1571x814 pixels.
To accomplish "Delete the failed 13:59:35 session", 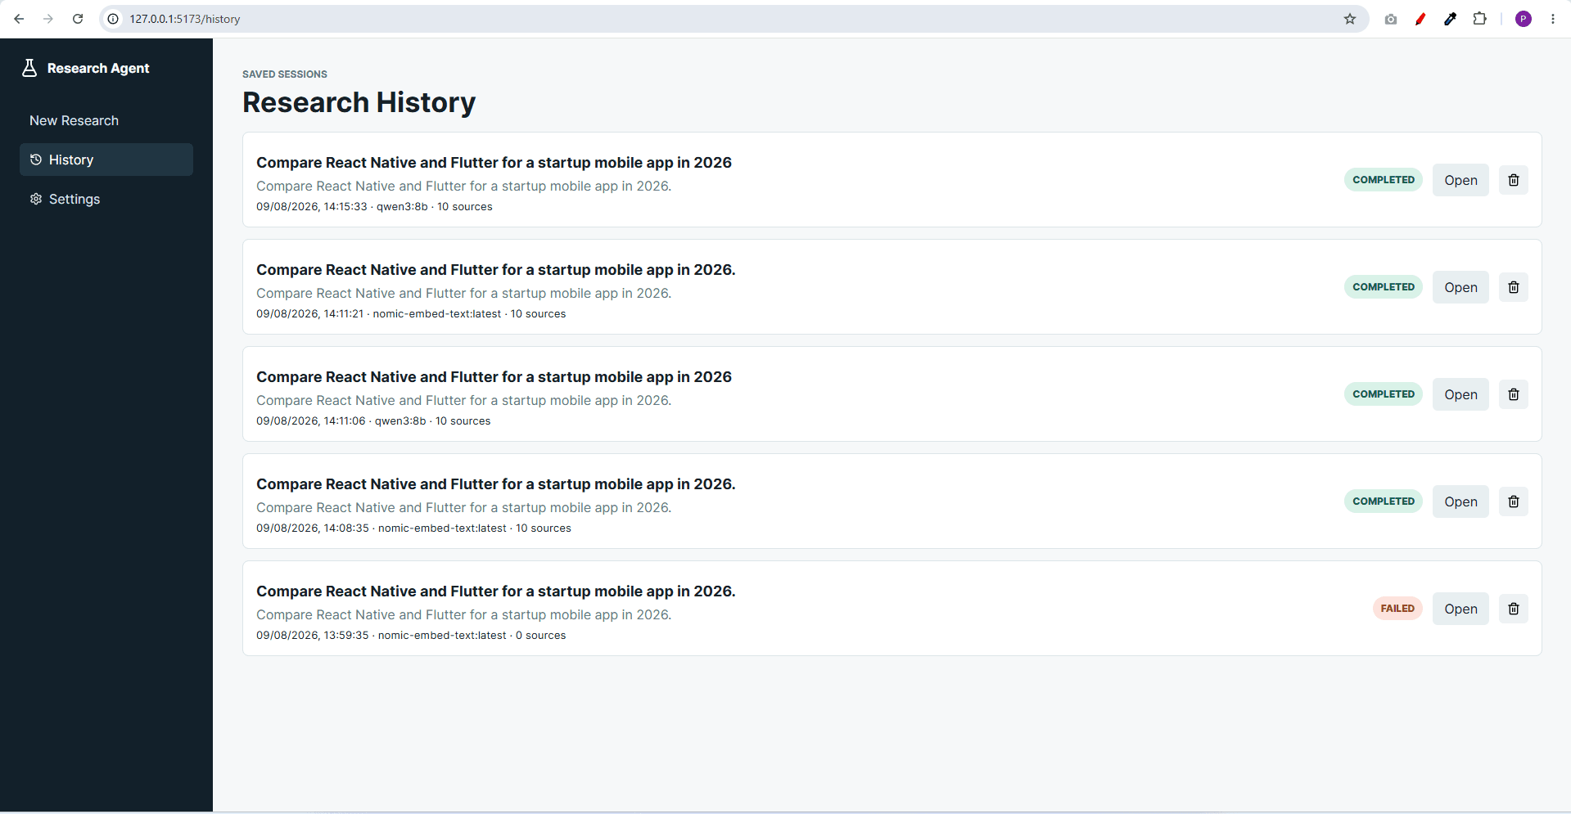I will coord(1513,609).
